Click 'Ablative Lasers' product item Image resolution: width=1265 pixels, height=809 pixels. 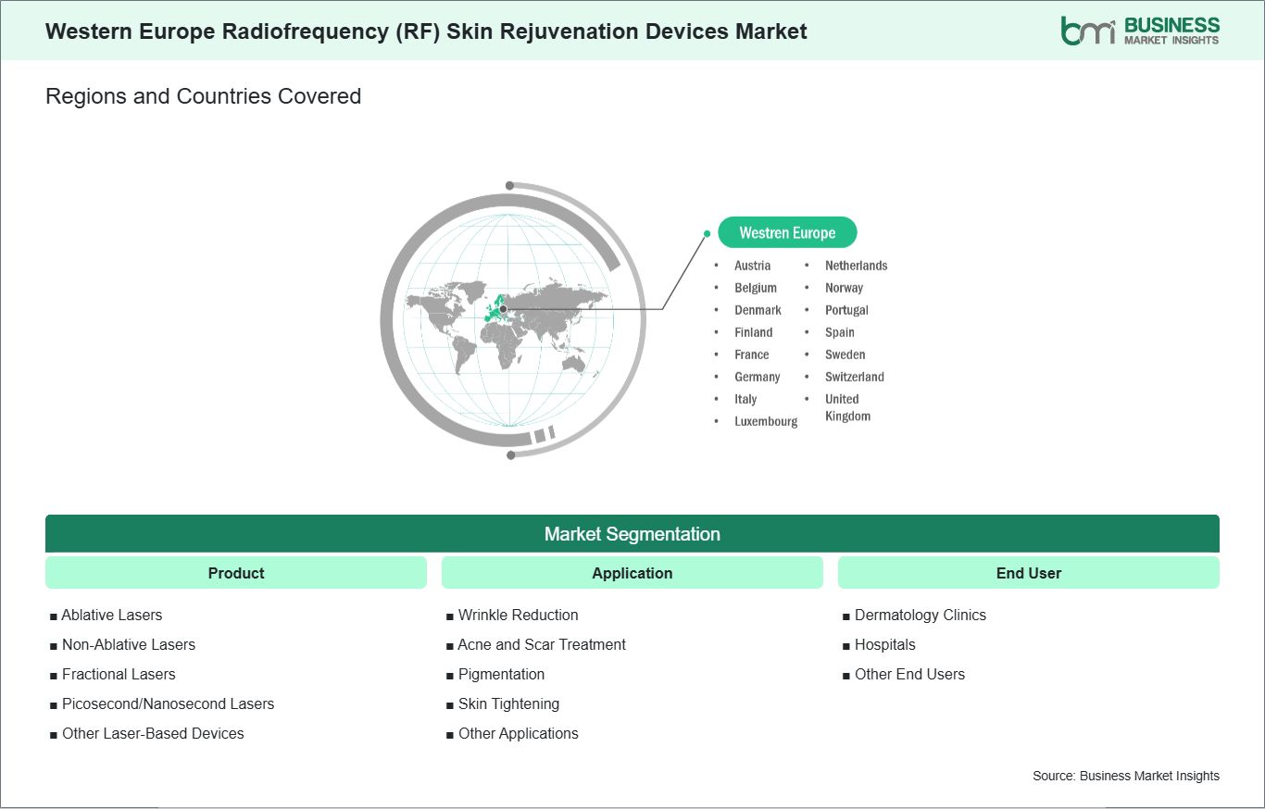111,615
